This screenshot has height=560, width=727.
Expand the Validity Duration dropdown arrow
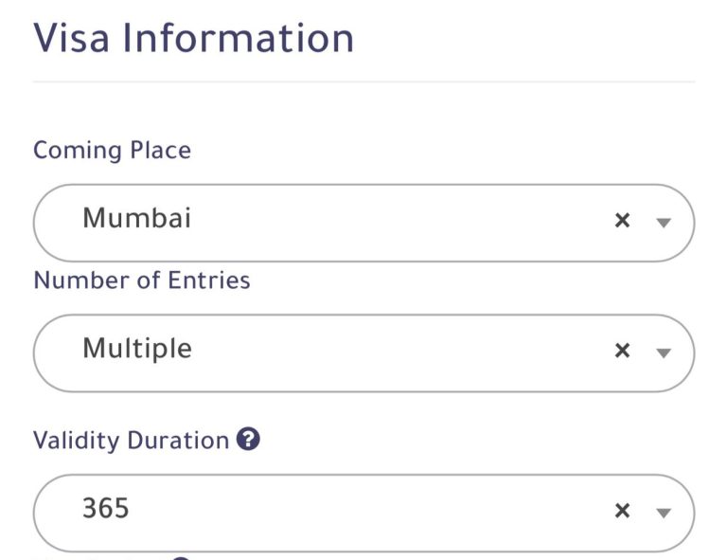[x=664, y=513]
